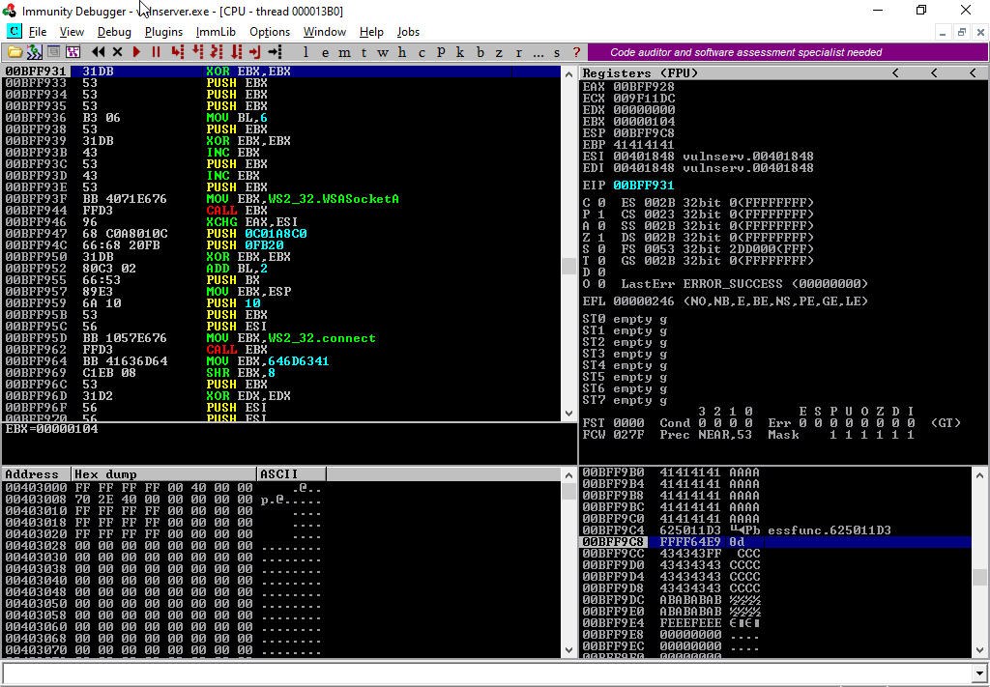The height and width of the screenshot is (687, 990).
Task: Click the Close program X icon
Action: [x=117, y=52]
